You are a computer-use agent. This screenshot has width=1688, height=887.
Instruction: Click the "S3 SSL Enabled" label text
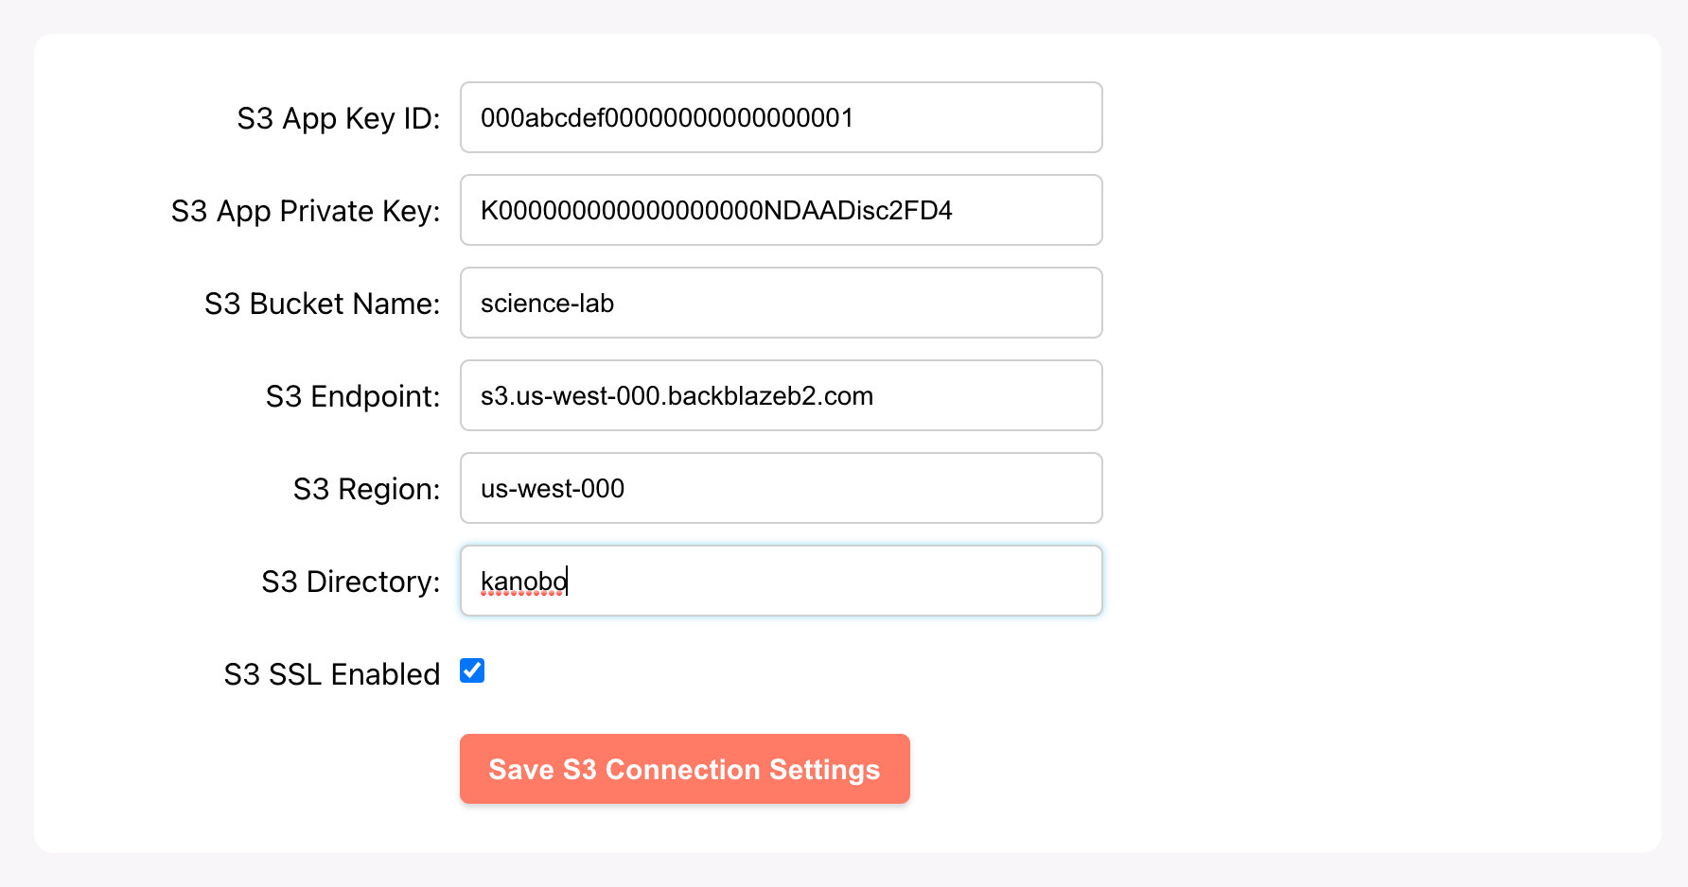pos(331,674)
